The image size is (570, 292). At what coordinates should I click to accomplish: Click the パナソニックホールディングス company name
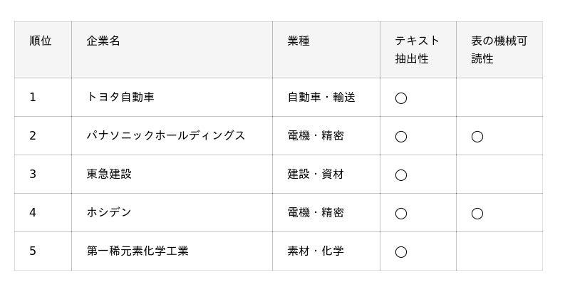[166, 135]
